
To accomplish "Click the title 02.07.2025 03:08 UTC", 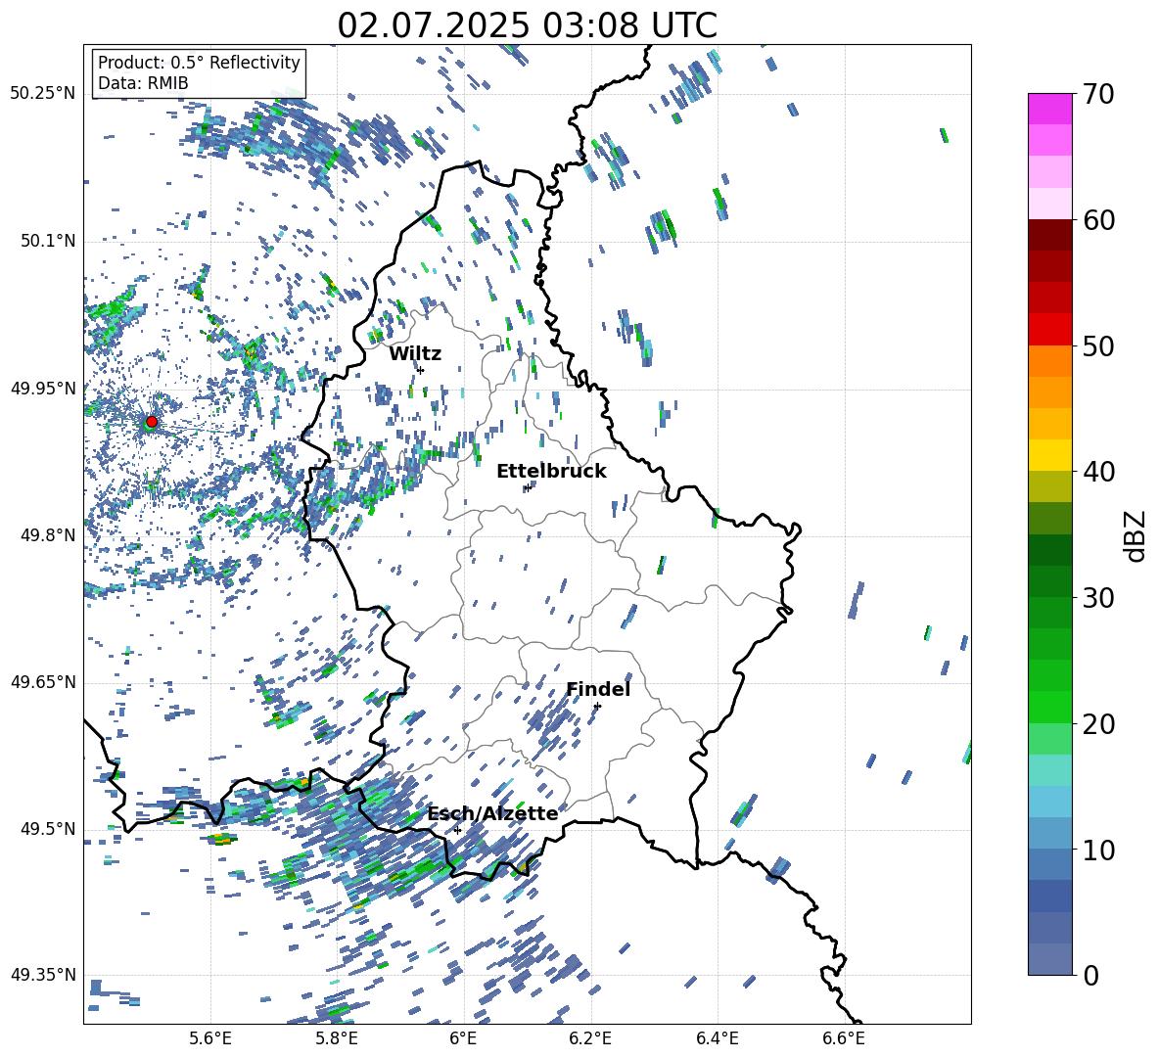I will coord(527,25).
